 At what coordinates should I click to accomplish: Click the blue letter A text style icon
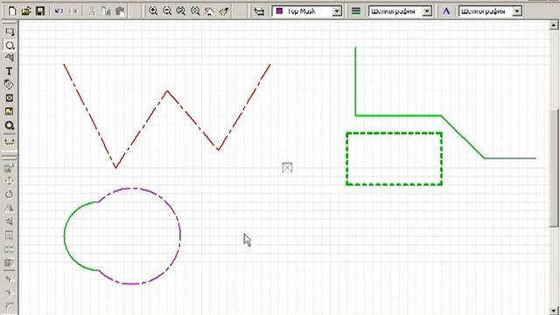[446, 11]
